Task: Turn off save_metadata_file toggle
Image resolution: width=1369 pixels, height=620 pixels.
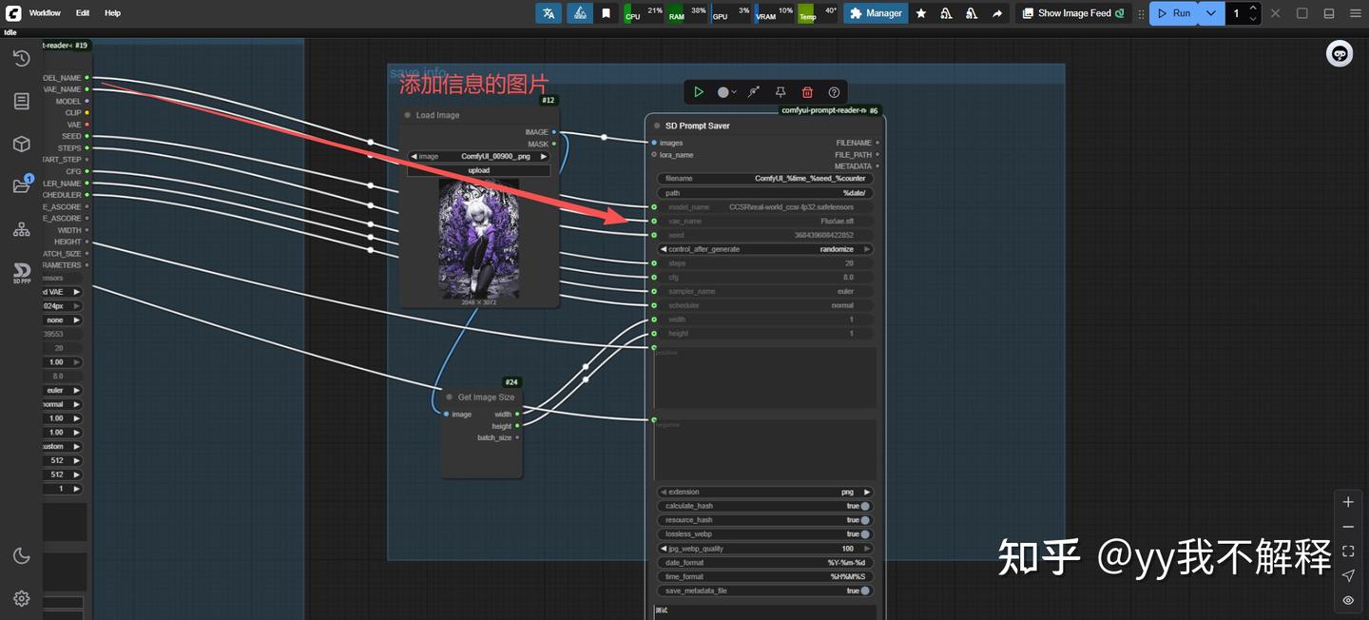Action: point(864,591)
